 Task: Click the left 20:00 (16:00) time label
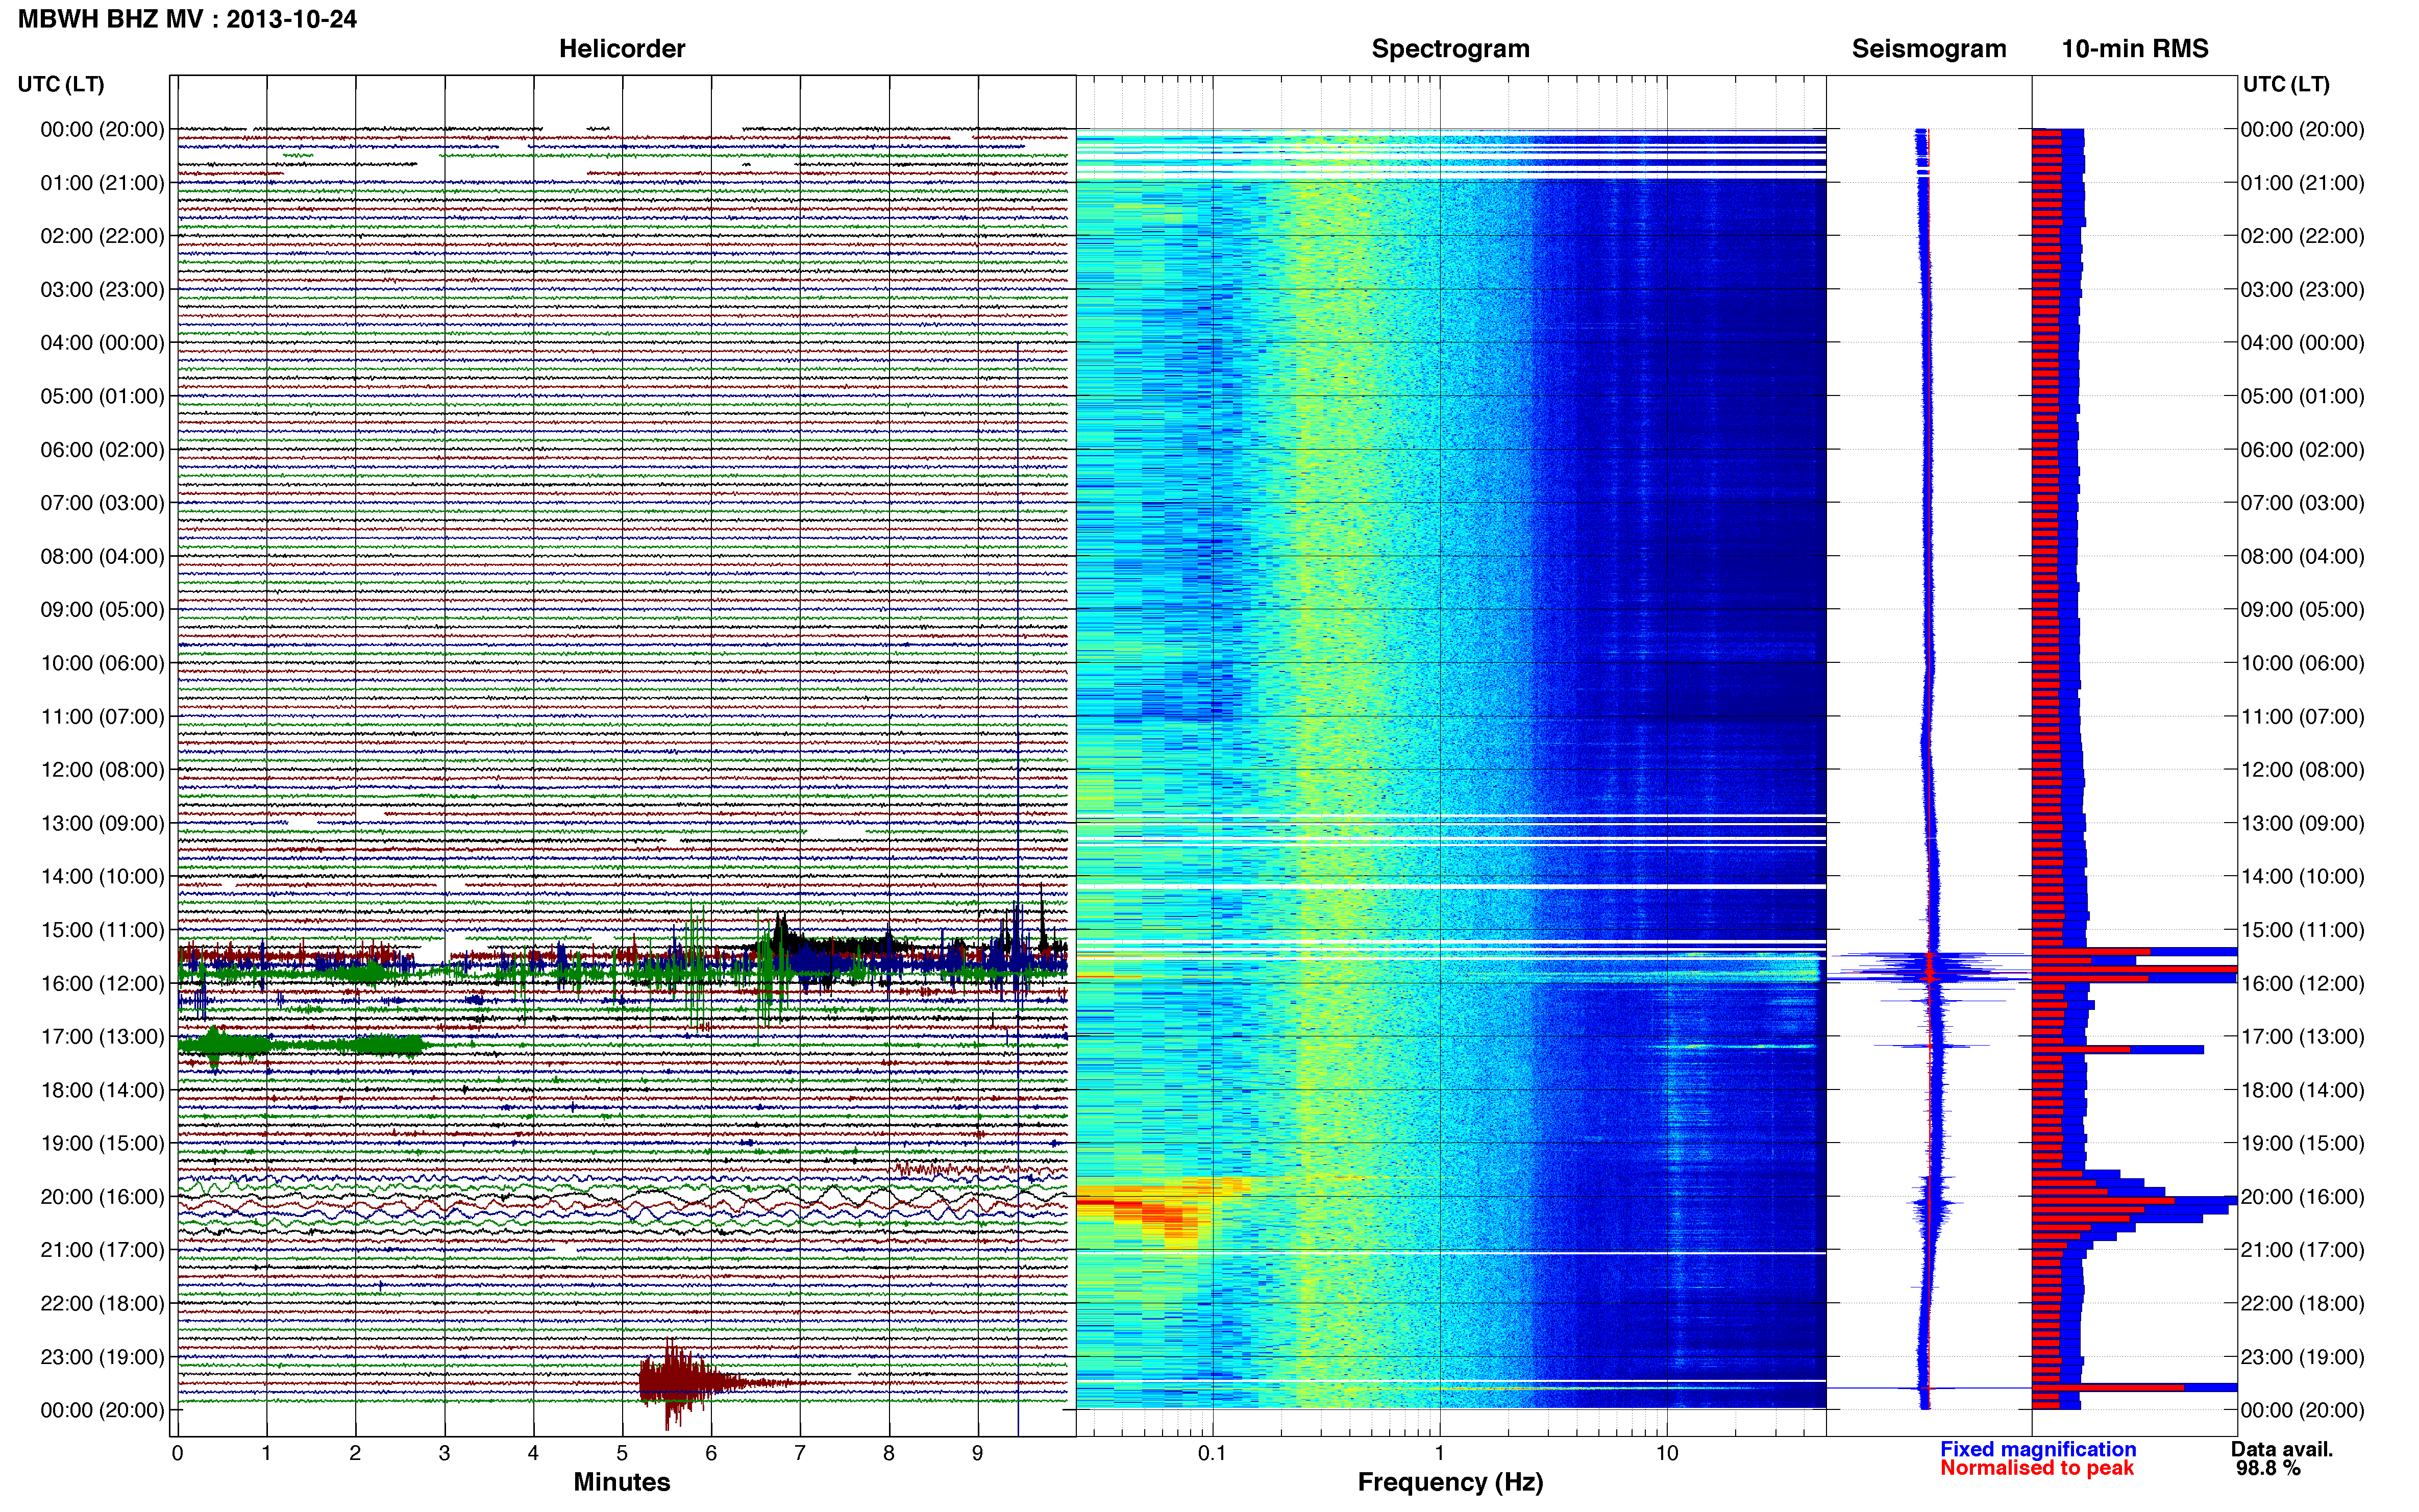[102, 1197]
